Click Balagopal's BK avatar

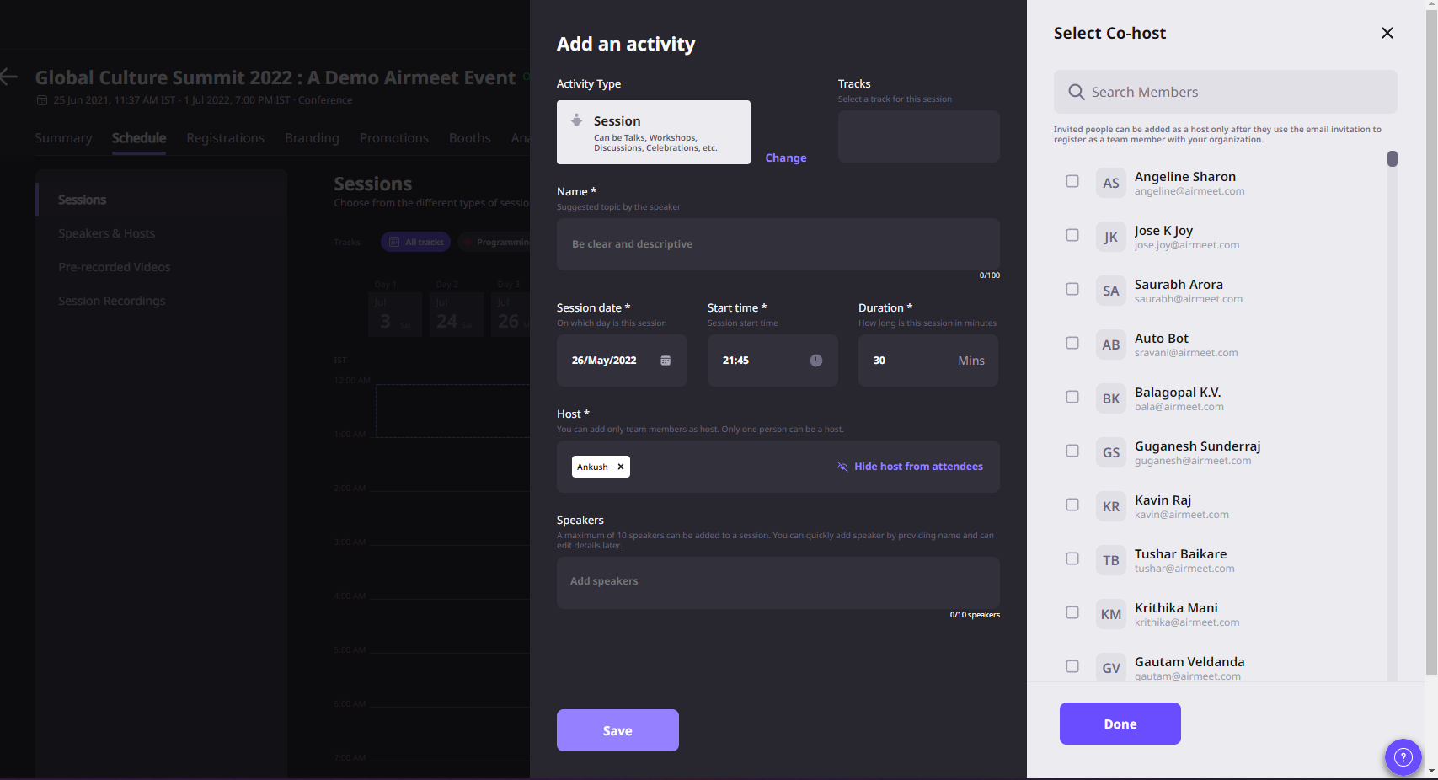[x=1111, y=398]
